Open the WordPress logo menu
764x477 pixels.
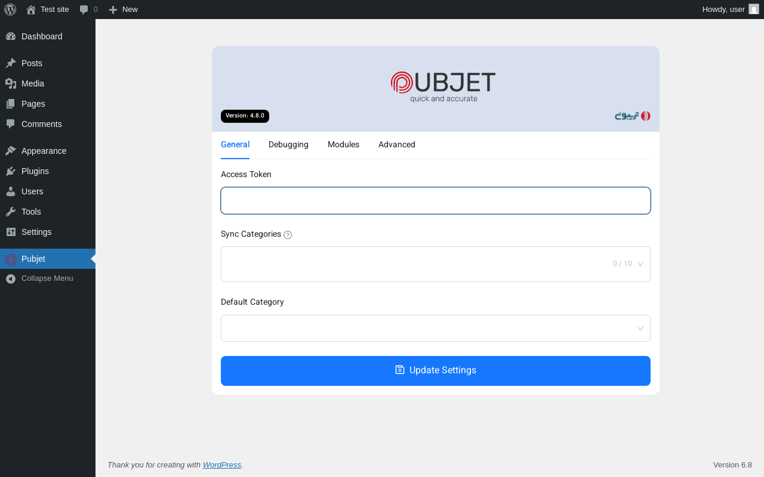[10, 10]
